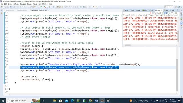Open the Debug launch dropdown arrow

(x=39, y=7)
